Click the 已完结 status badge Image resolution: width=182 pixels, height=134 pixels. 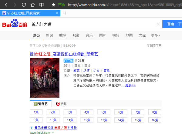click(x=68, y=61)
